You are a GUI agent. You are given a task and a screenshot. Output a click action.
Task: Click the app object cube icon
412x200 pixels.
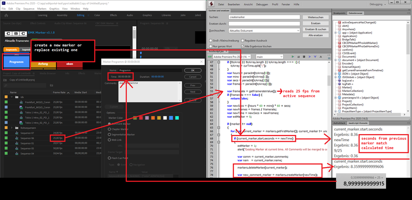(340, 33)
